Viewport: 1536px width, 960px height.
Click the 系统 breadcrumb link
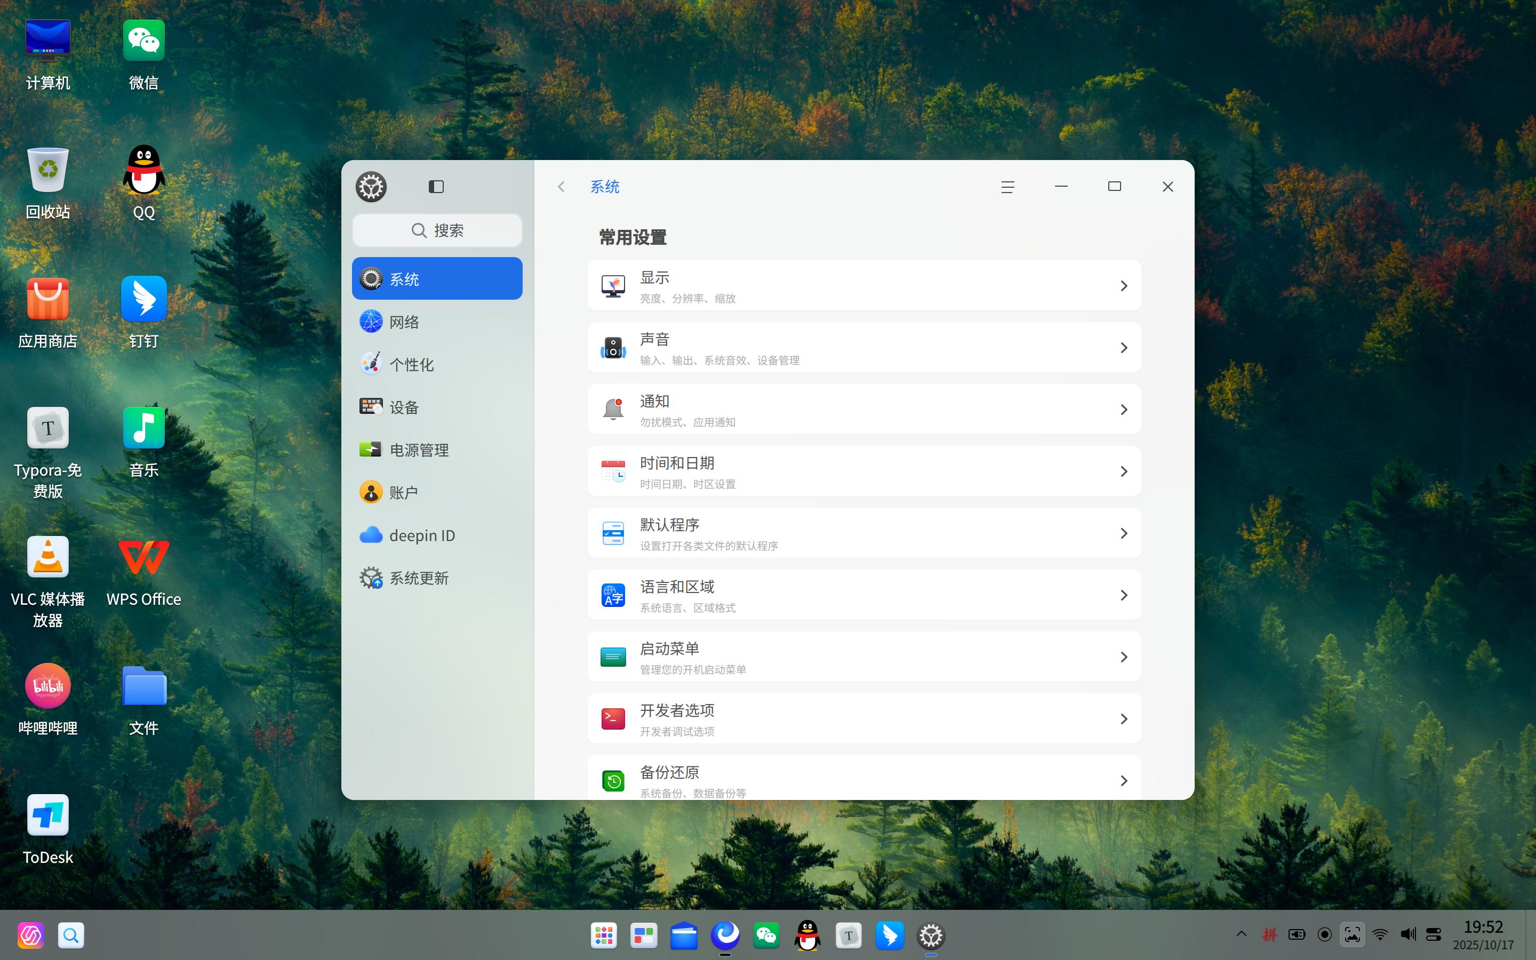[605, 187]
